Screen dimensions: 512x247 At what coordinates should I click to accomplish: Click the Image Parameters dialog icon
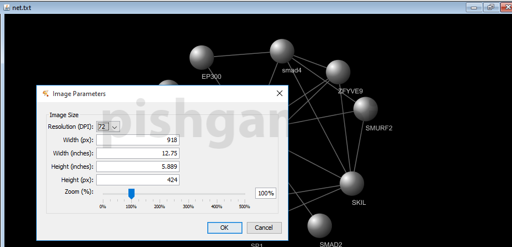coord(46,94)
